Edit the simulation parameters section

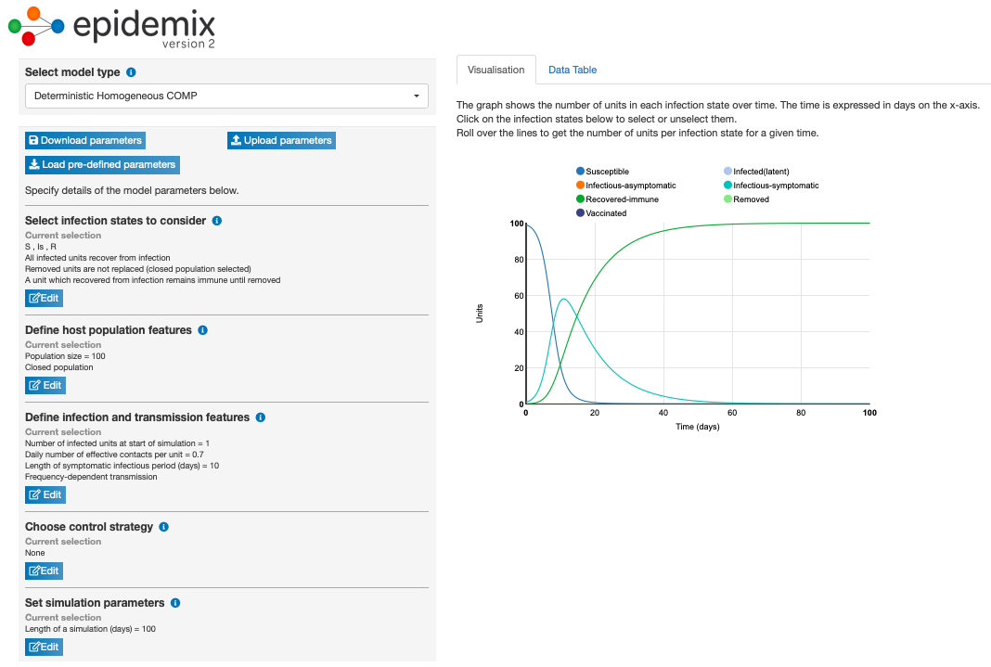[x=44, y=647]
